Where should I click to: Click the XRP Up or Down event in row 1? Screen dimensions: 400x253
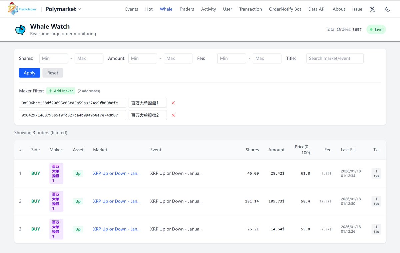coord(176,173)
